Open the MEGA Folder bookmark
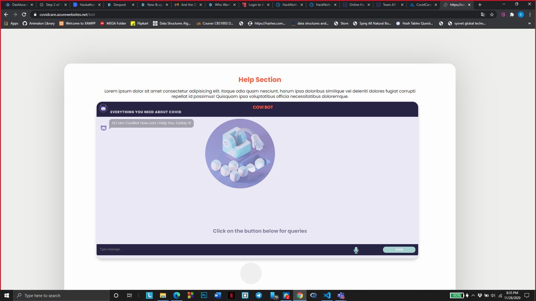Viewport: 536px width, 301px height. pyautogui.click(x=113, y=23)
